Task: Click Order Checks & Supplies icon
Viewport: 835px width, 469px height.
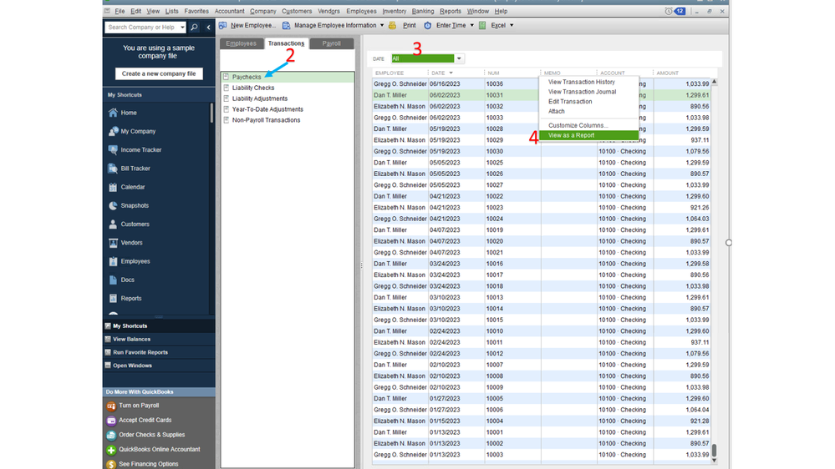Action: (111, 436)
